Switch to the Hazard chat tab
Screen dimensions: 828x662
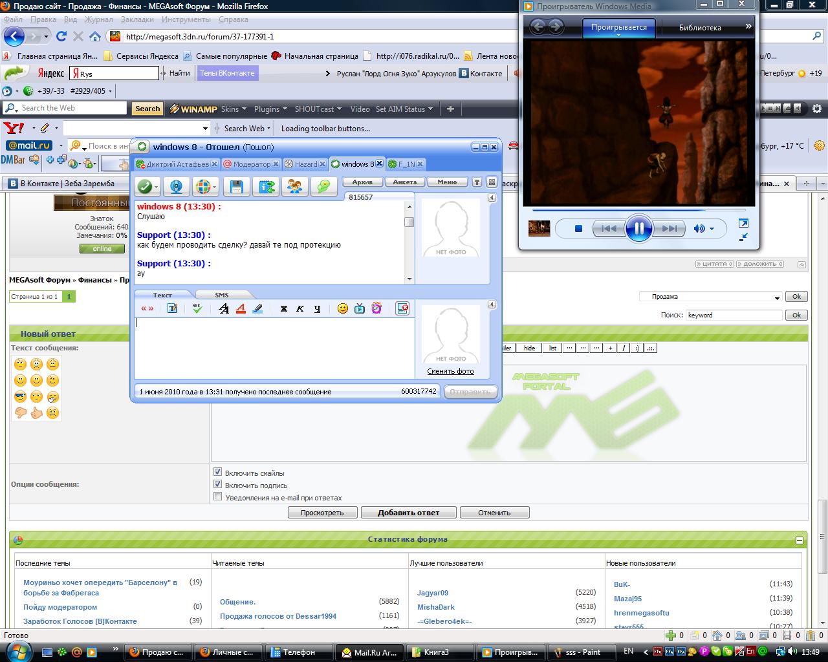pos(305,164)
